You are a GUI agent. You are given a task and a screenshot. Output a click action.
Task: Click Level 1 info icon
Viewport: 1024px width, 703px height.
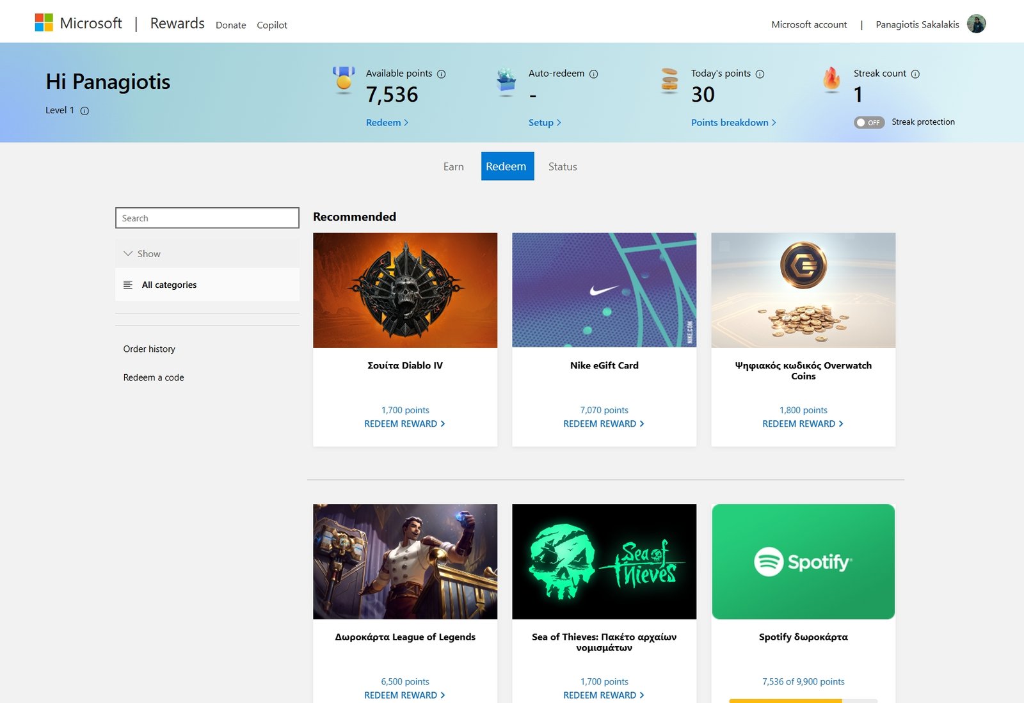coord(84,111)
